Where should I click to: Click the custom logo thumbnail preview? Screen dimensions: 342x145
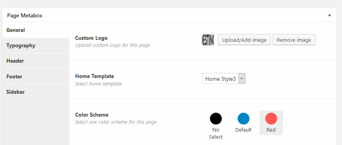[208, 40]
